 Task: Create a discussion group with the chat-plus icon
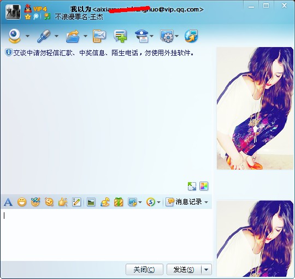pos(120,36)
